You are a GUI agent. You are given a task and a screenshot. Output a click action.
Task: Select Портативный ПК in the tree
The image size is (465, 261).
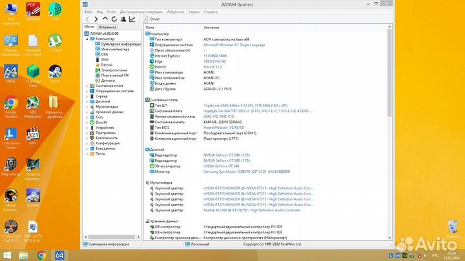(x=112, y=75)
